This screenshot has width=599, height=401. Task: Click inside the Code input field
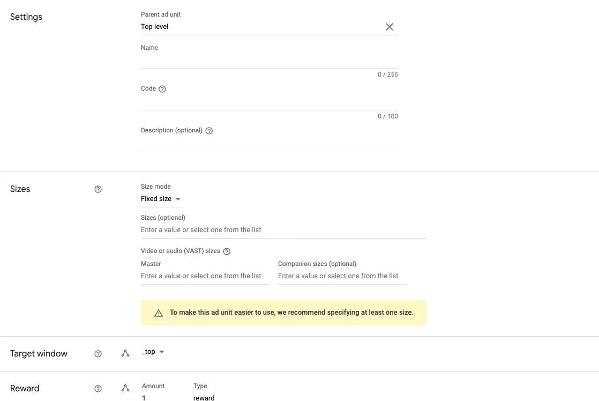click(x=241, y=103)
